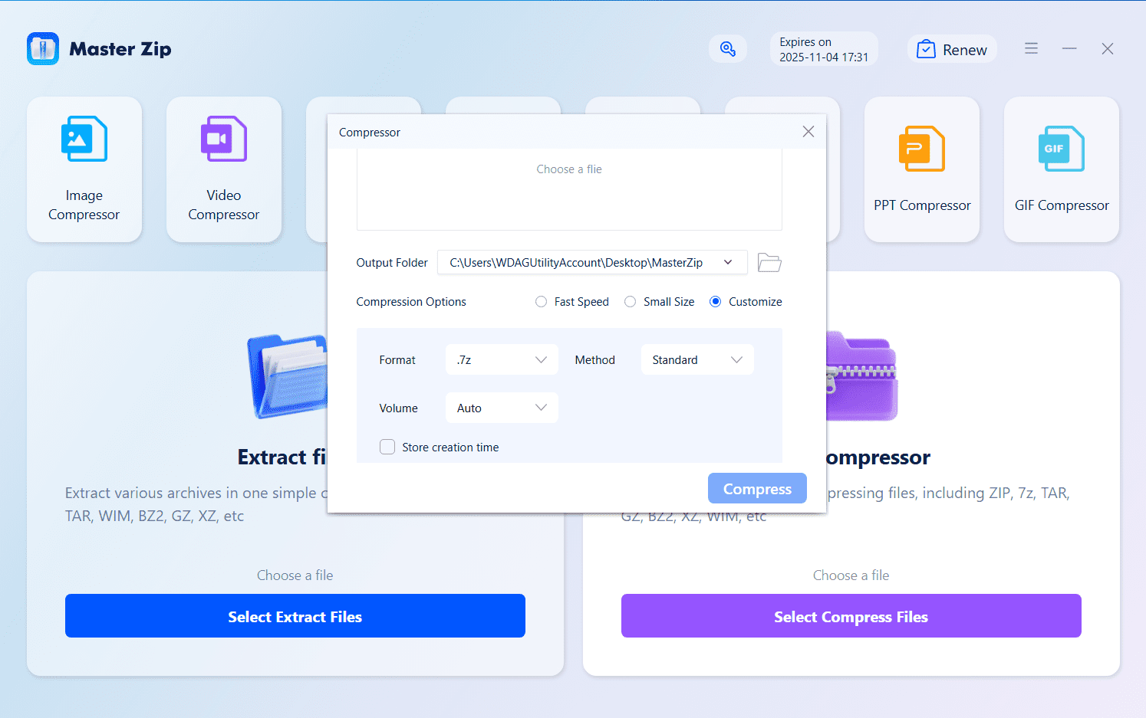Close the Master Zip window

click(1108, 48)
